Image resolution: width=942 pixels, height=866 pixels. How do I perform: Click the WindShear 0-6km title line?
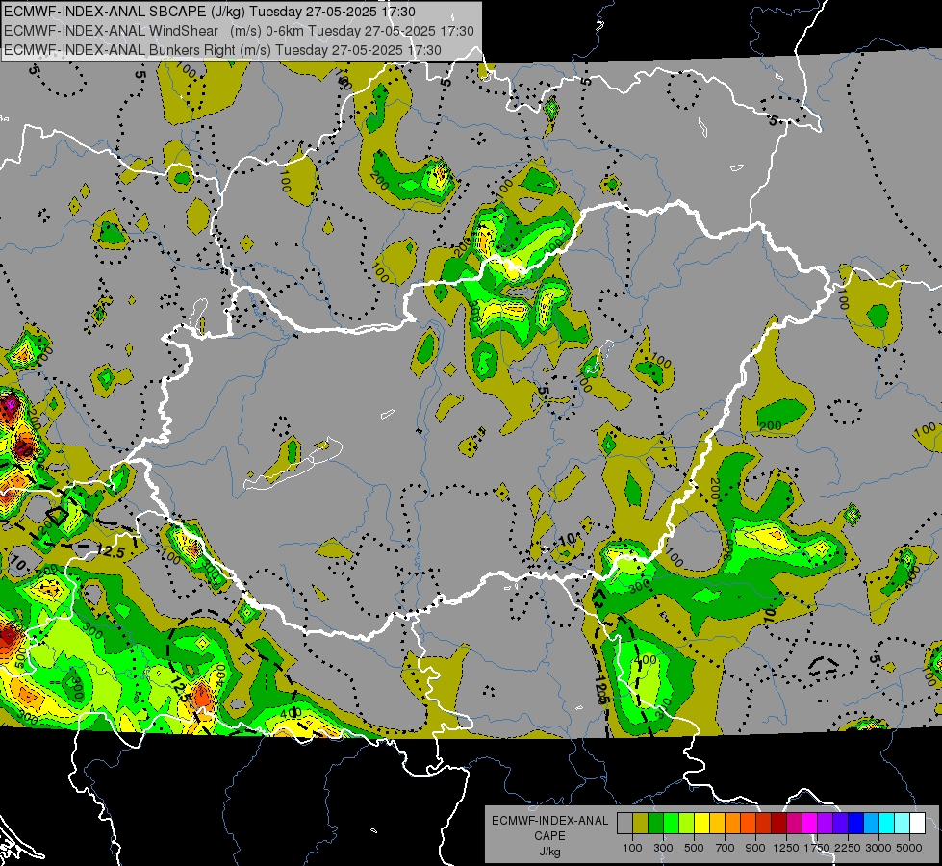point(239,31)
